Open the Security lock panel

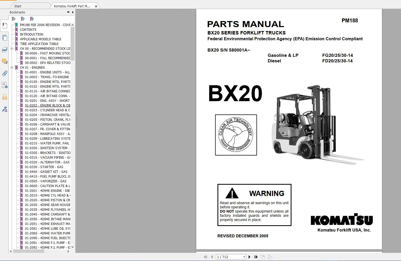coord(4,97)
